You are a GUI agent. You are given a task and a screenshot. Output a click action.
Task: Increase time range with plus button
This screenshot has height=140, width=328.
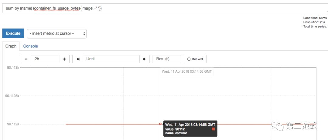(x=64, y=59)
